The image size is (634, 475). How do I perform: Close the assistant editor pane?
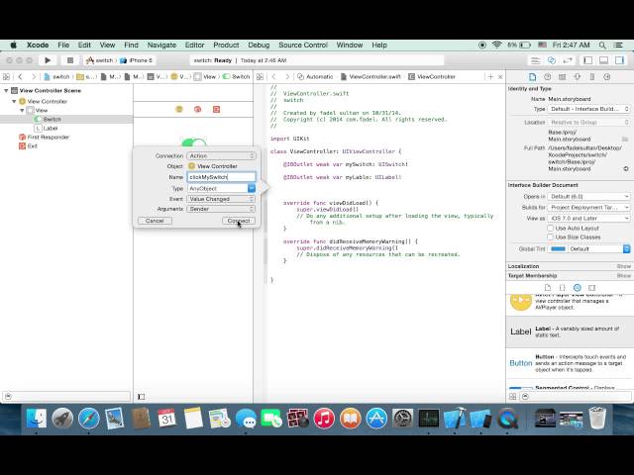pos(500,77)
